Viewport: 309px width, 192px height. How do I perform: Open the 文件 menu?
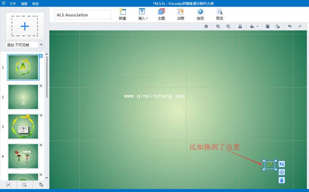pyautogui.click(x=13, y=4)
